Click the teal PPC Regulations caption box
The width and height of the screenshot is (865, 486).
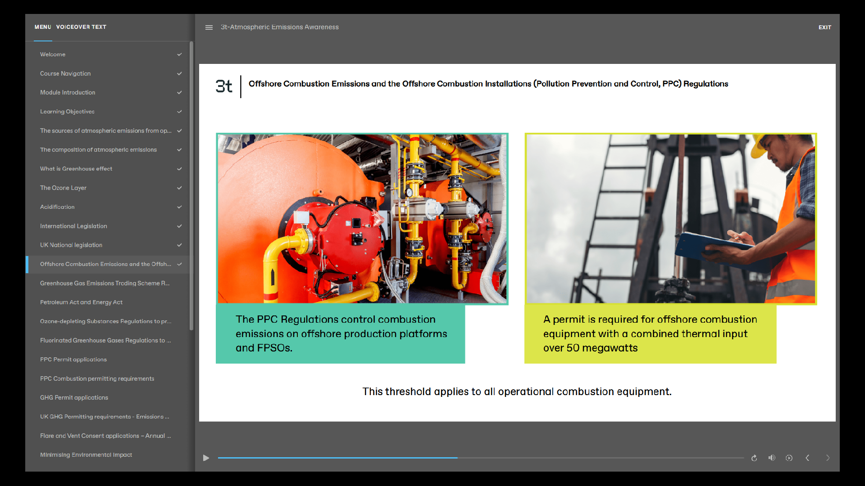click(341, 334)
